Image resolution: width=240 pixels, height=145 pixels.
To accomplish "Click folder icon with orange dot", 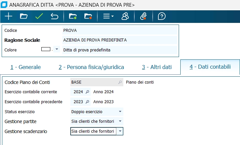I will point(88,16).
